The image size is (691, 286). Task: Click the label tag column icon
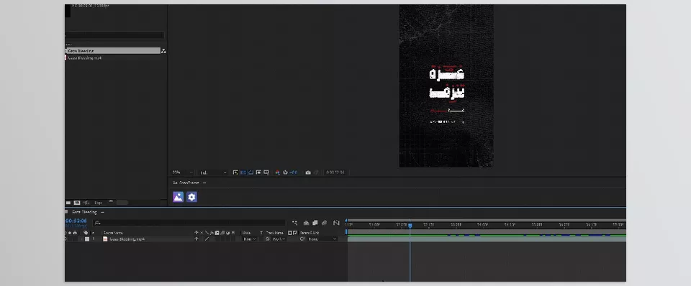(86, 233)
